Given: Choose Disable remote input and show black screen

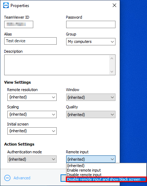Looking at the screenshot, I should (106, 179).
